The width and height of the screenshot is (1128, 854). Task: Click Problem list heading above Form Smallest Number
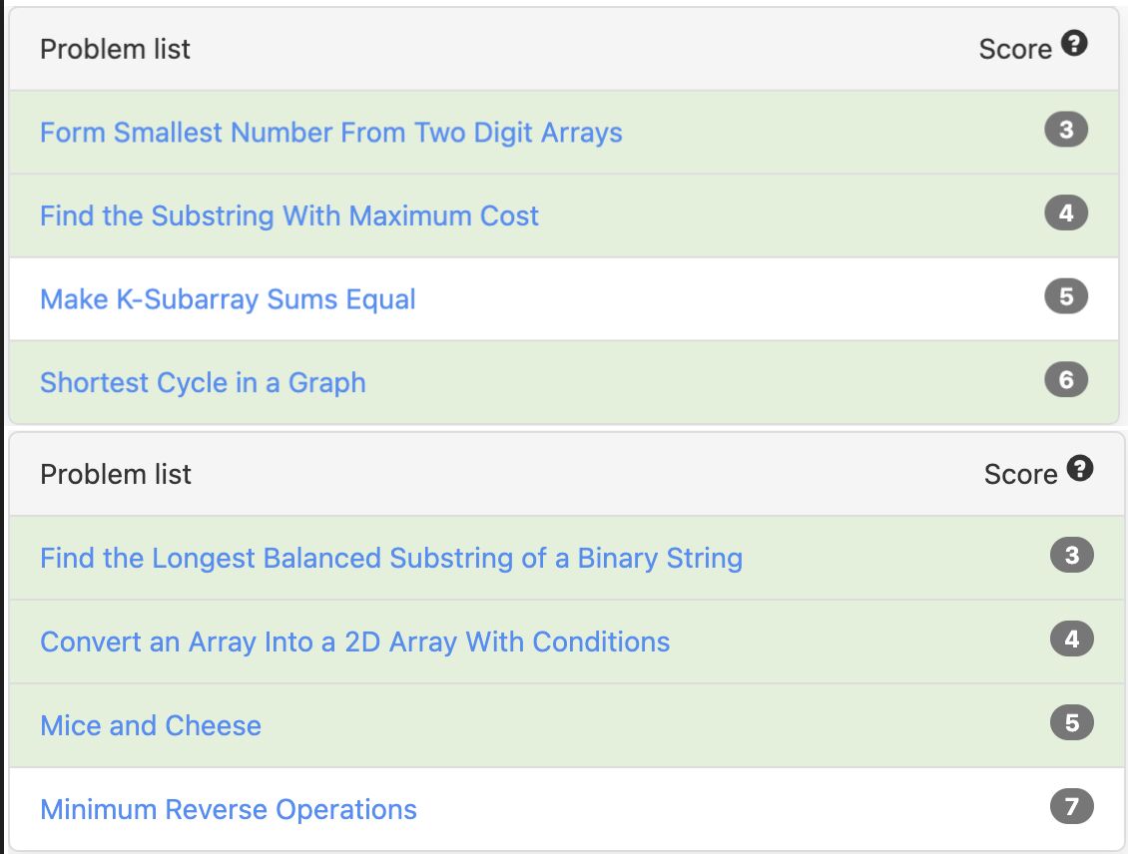(x=115, y=49)
